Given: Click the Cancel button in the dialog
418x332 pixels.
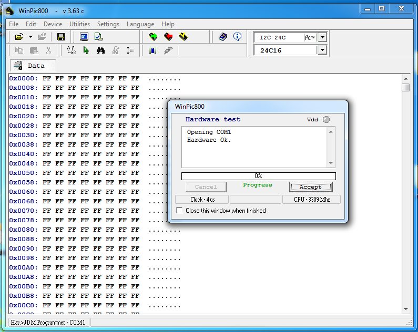Looking at the screenshot, I should tap(206, 187).
